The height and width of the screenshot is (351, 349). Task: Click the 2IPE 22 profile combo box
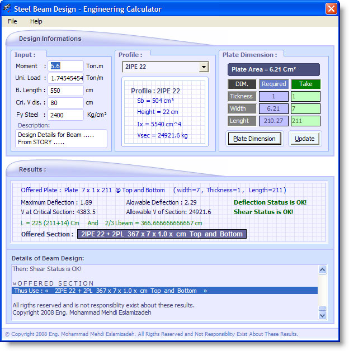[x=161, y=67]
